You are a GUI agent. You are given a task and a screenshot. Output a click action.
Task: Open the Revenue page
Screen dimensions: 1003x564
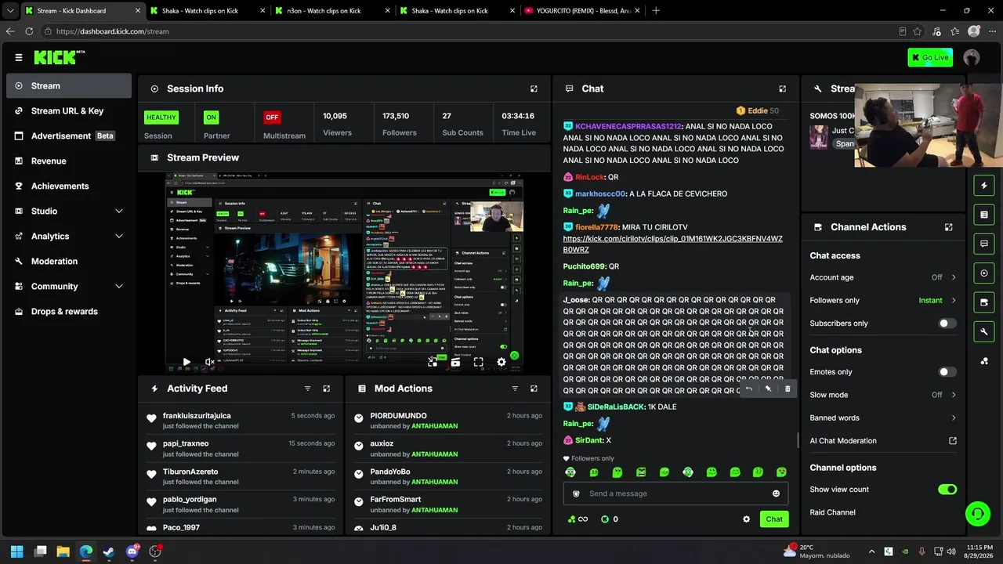pos(69,161)
